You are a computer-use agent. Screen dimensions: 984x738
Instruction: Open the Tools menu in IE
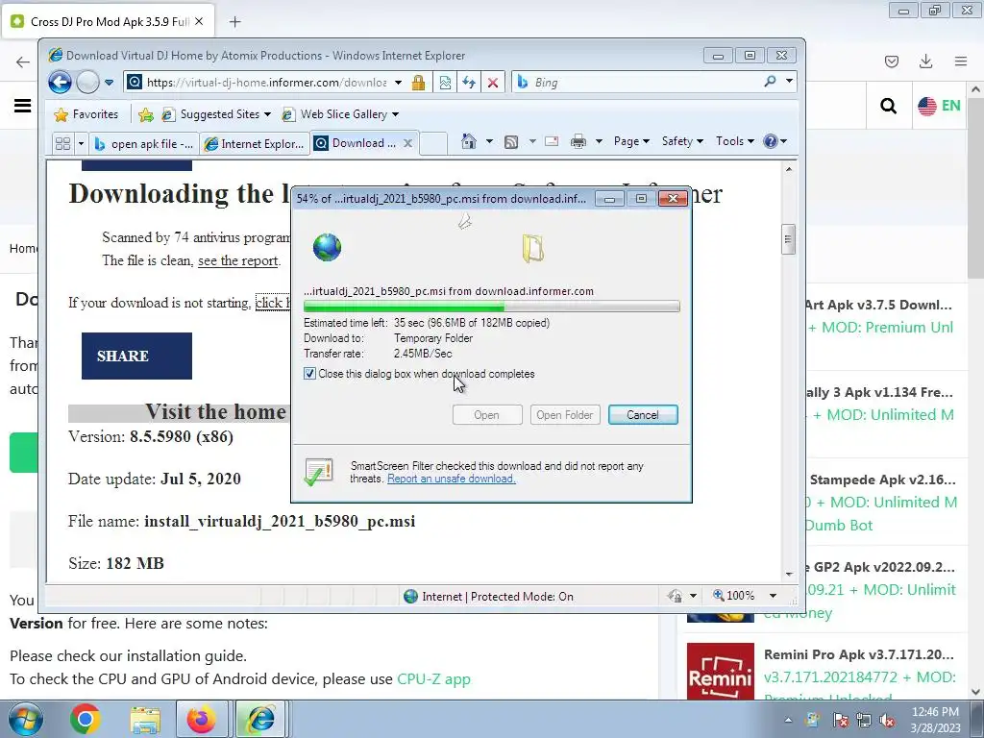[x=735, y=141]
